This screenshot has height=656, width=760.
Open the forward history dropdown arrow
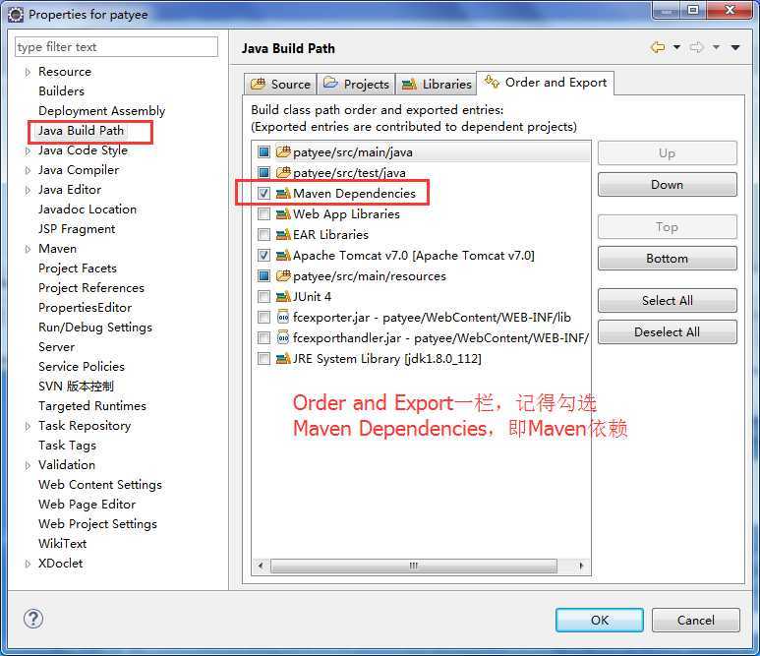716,47
